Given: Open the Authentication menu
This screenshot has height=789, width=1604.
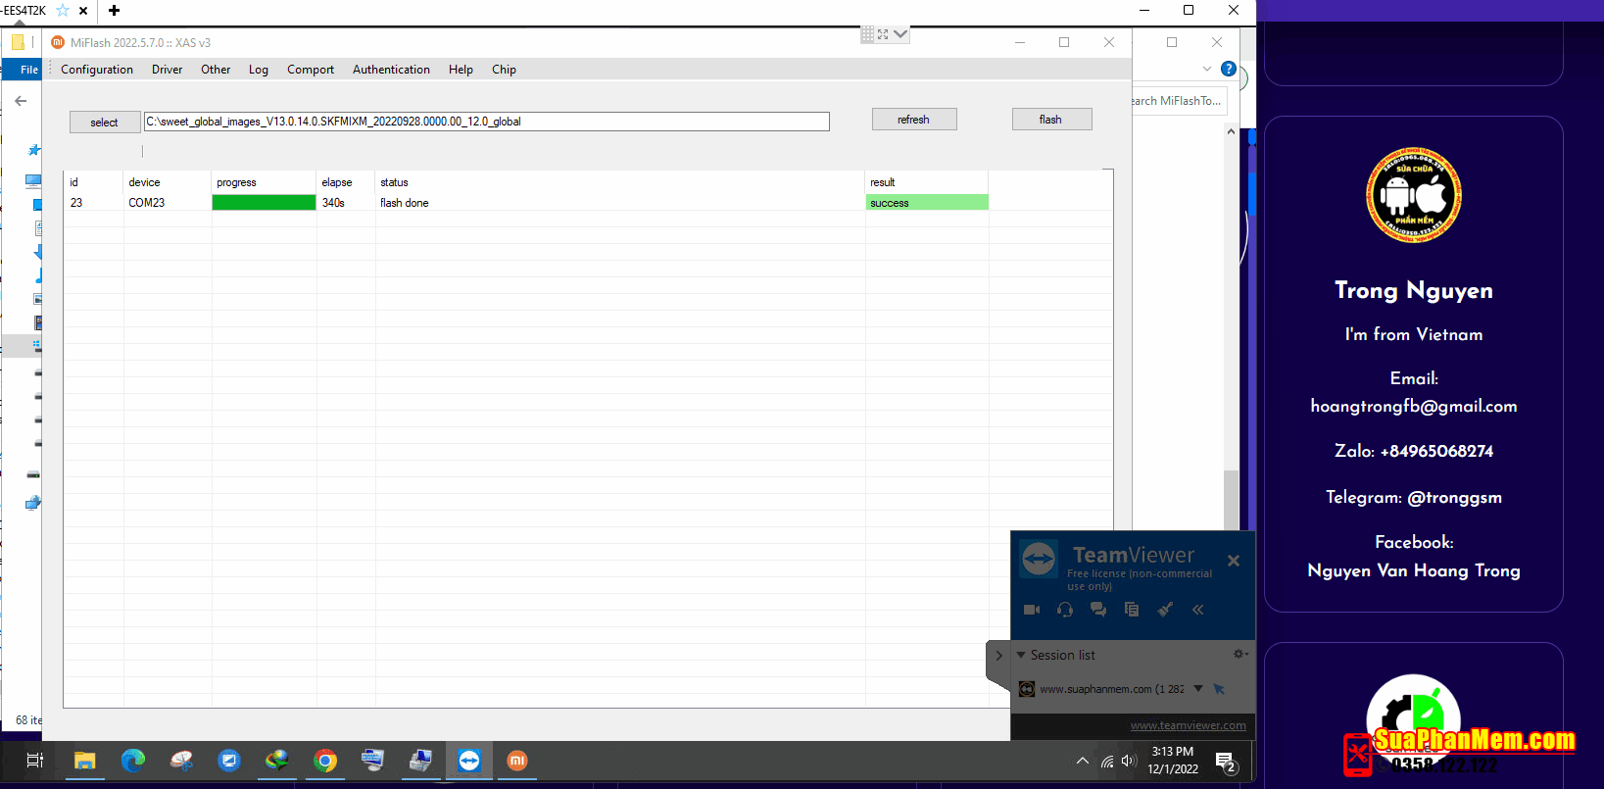Looking at the screenshot, I should click(x=391, y=70).
